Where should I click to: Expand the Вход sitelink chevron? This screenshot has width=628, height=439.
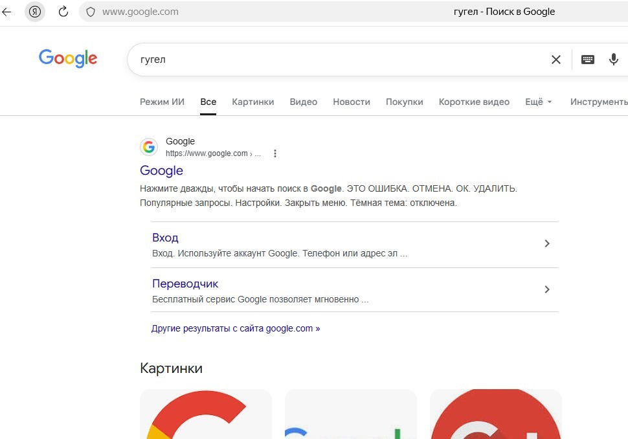(x=546, y=243)
